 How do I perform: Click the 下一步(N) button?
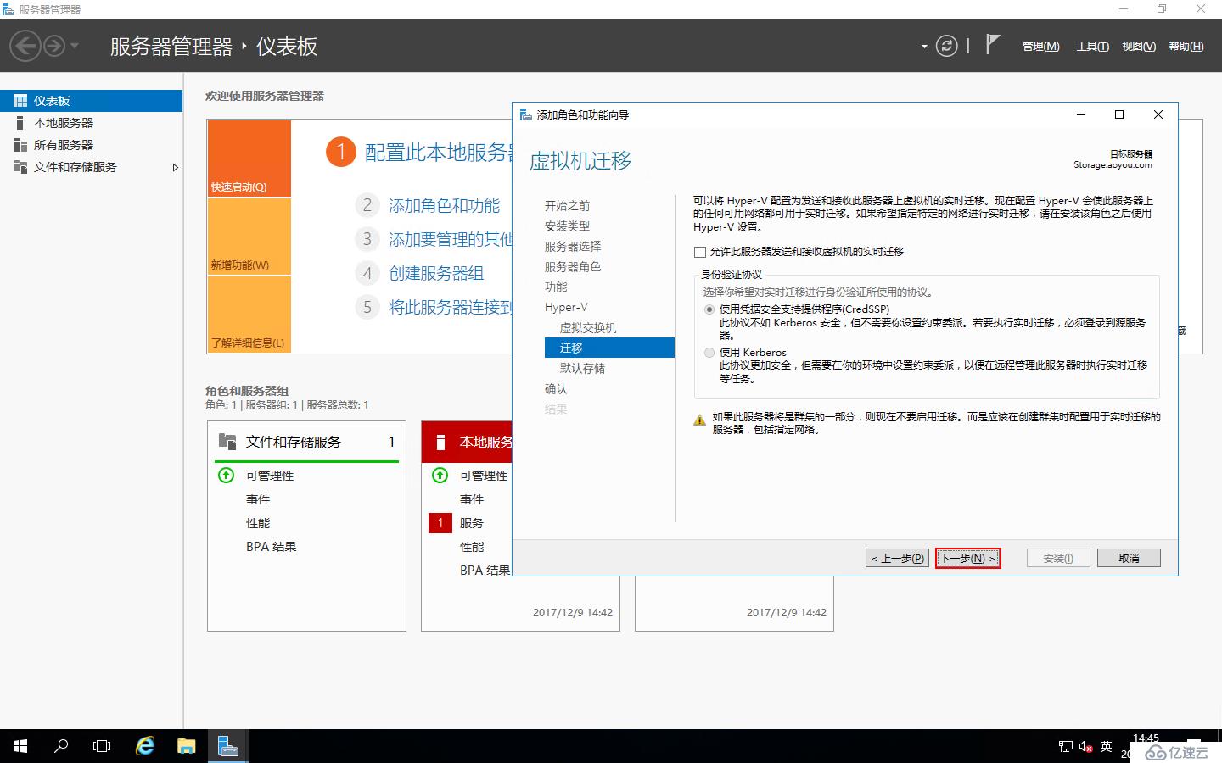click(x=967, y=558)
